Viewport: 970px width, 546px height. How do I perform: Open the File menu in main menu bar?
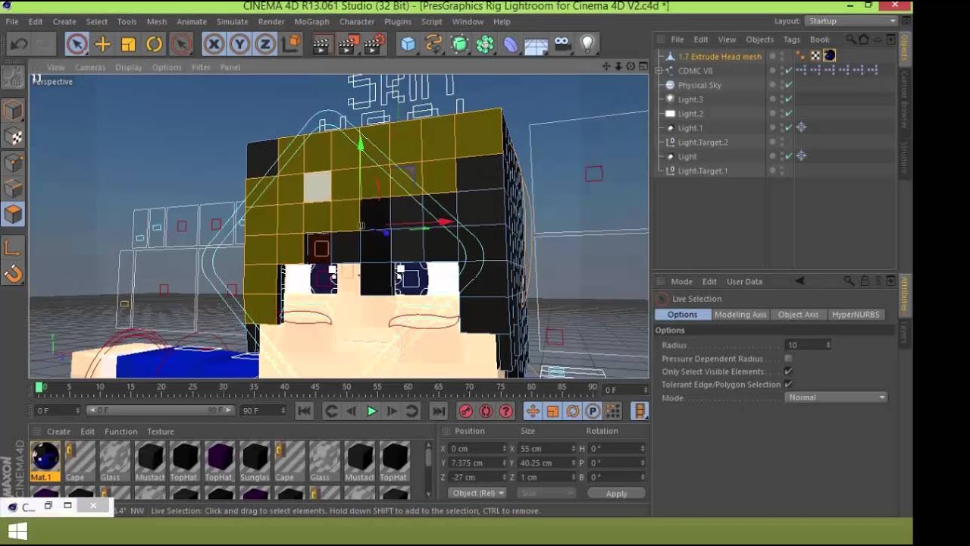pos(12,21)
